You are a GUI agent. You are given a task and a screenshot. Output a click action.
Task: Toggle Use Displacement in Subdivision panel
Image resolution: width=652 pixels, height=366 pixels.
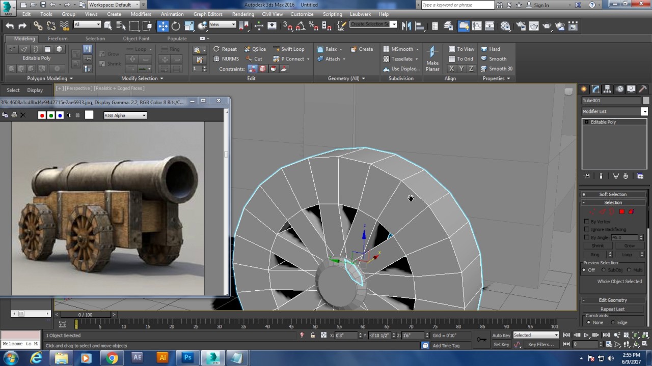tap(401, 69)
